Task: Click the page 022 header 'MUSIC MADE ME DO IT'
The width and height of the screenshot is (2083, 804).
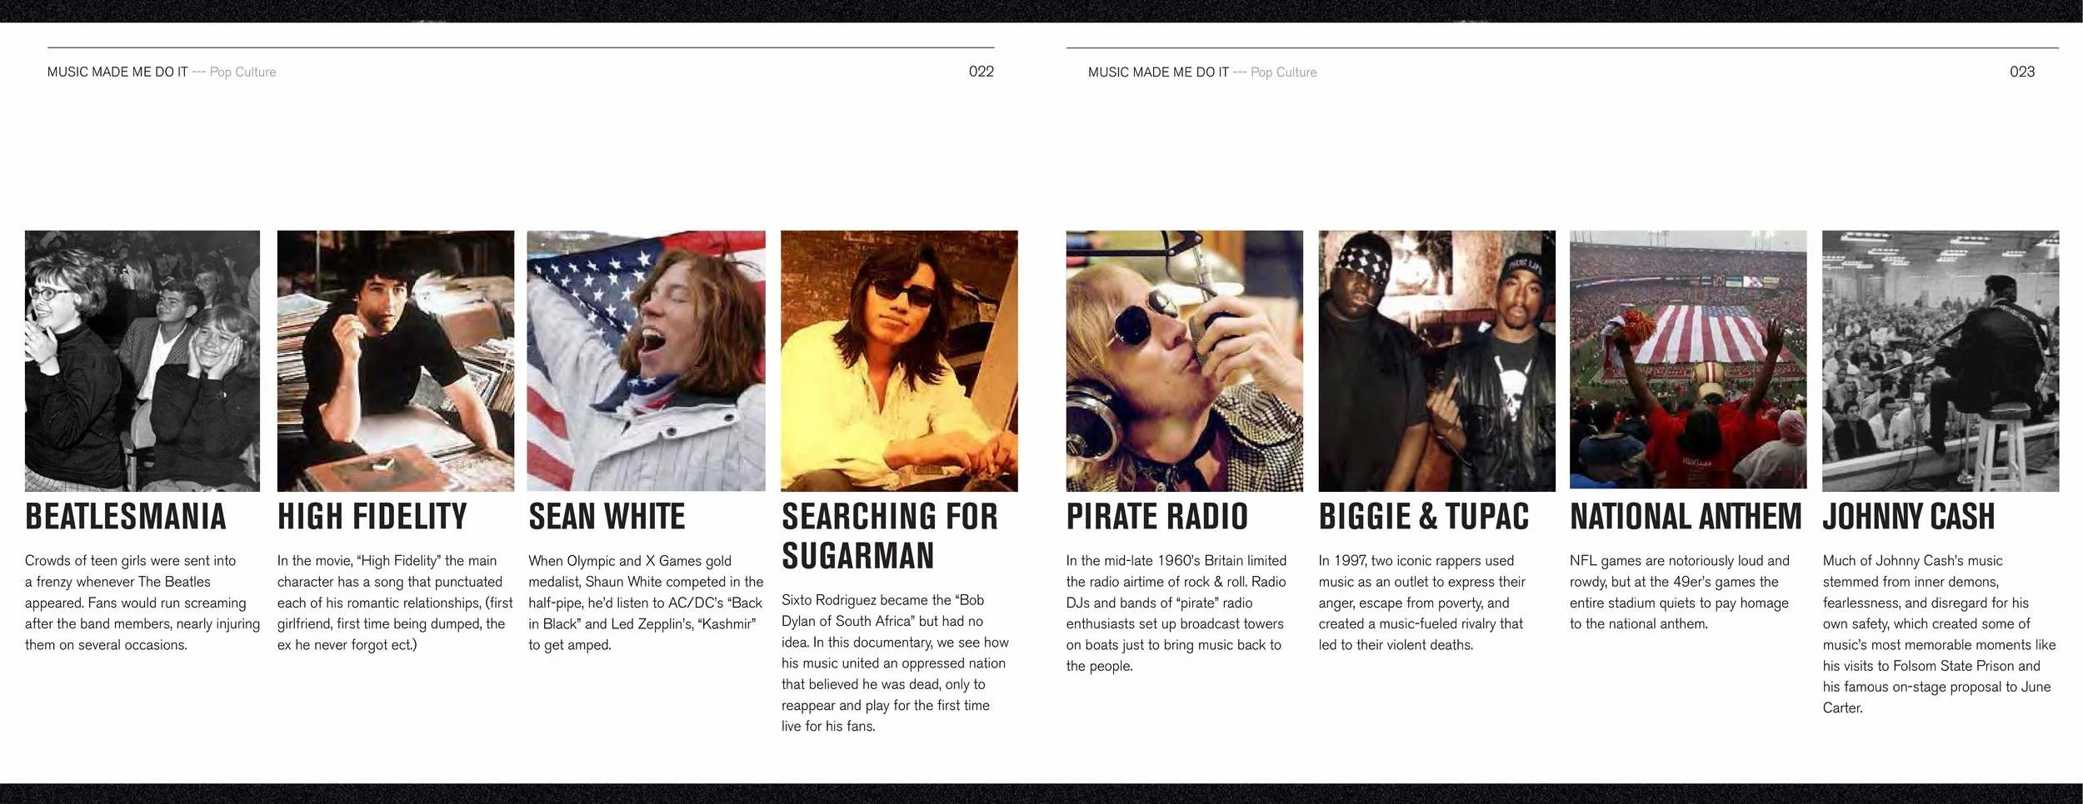Action: [x=117, y=72]
